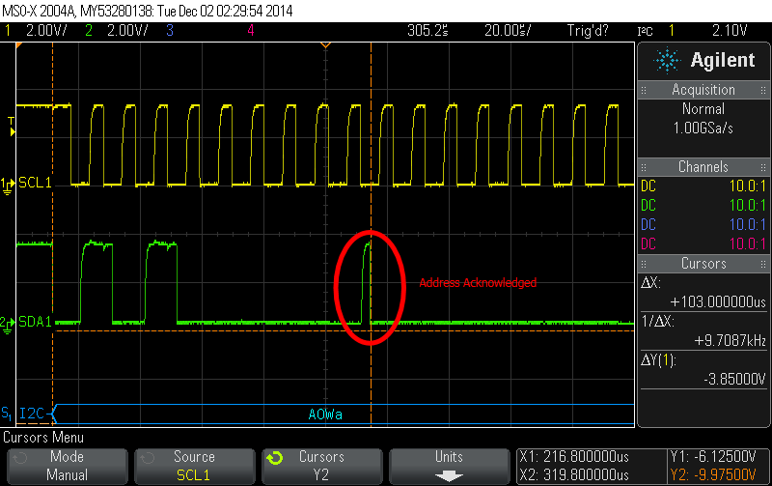Click the green DC 10.0:1 channel row
Image resolution: width=772 pixels, height=486 pixels.
(703, 206)
